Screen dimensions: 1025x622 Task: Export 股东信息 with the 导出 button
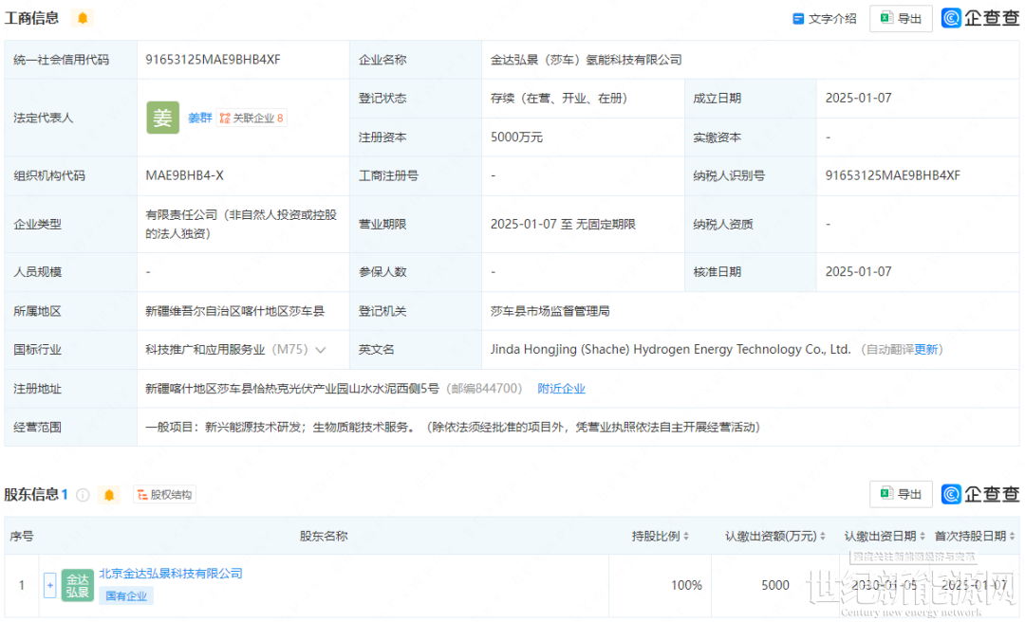tap(901, 494)
